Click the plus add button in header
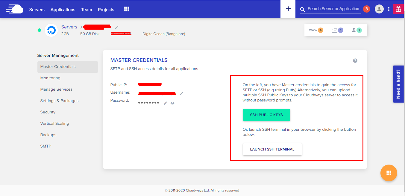Image resolution: width=405 pixels, height=196 pixels. pos(288,9)
